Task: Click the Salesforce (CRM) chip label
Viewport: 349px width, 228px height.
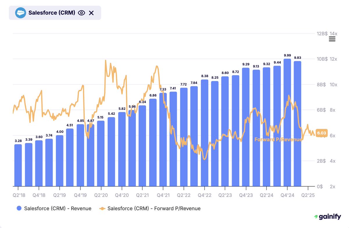Action: pos(52,13)
